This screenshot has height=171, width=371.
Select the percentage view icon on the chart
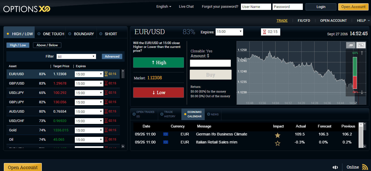[361, 45]
